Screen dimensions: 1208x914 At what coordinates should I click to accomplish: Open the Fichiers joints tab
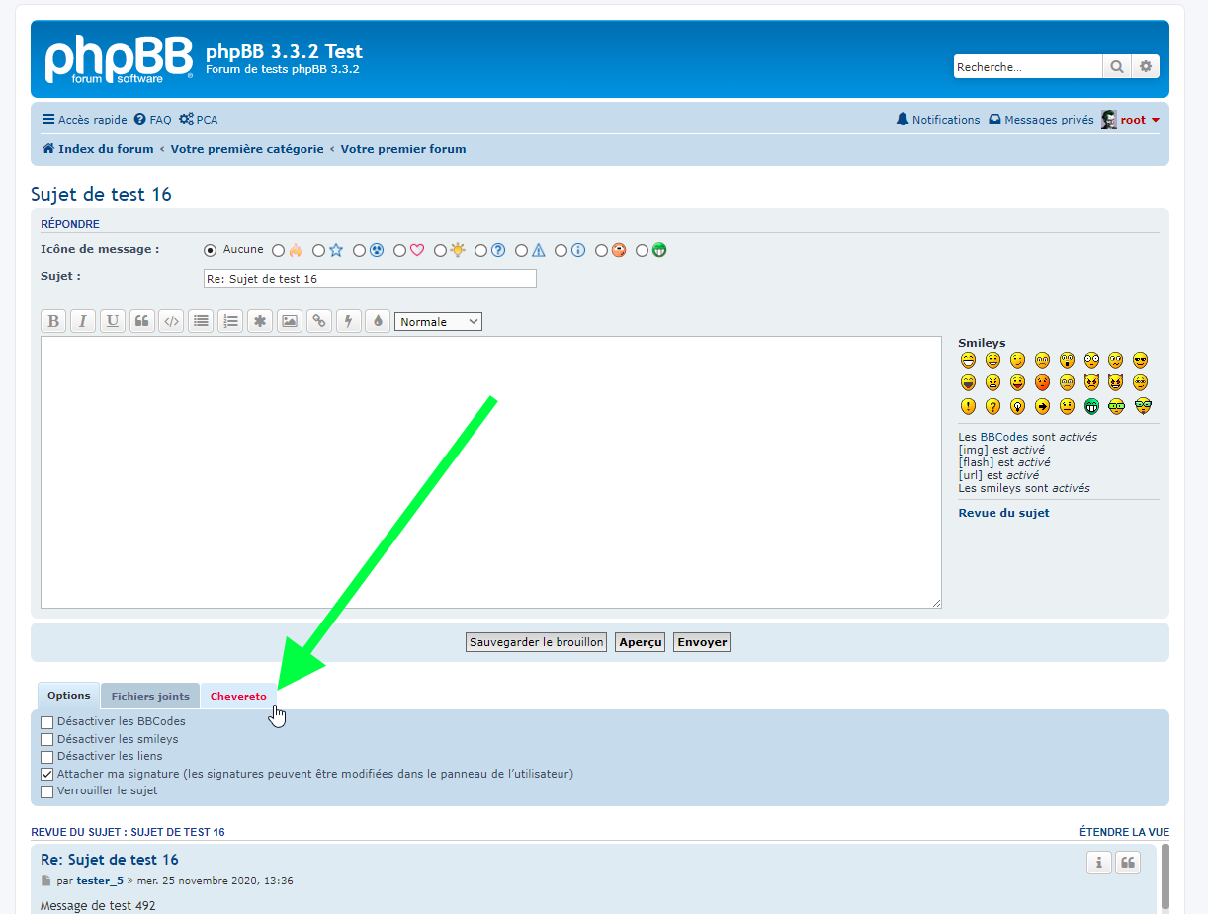[150, 697]
